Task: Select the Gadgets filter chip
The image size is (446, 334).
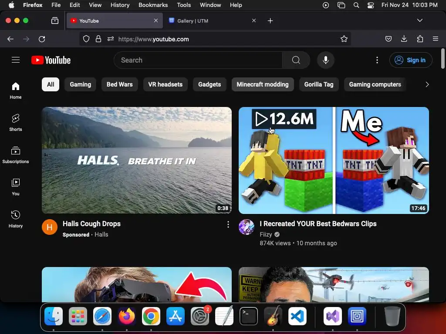Action: (x=209, y=84)
